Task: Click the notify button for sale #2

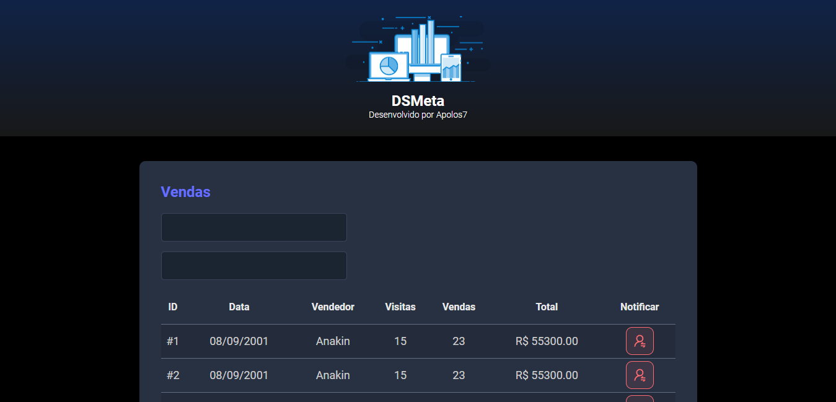Action: (x=640, y=375)
